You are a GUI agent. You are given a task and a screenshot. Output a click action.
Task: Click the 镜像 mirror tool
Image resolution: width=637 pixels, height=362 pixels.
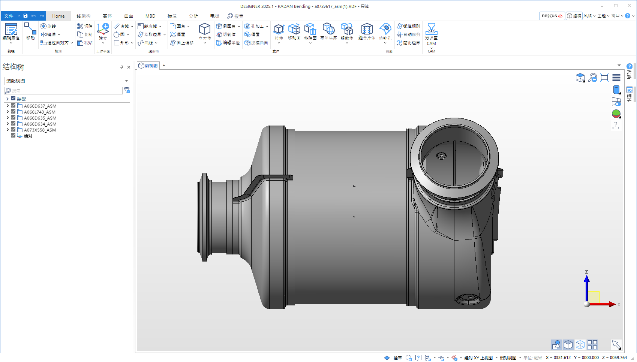(50, 34)
